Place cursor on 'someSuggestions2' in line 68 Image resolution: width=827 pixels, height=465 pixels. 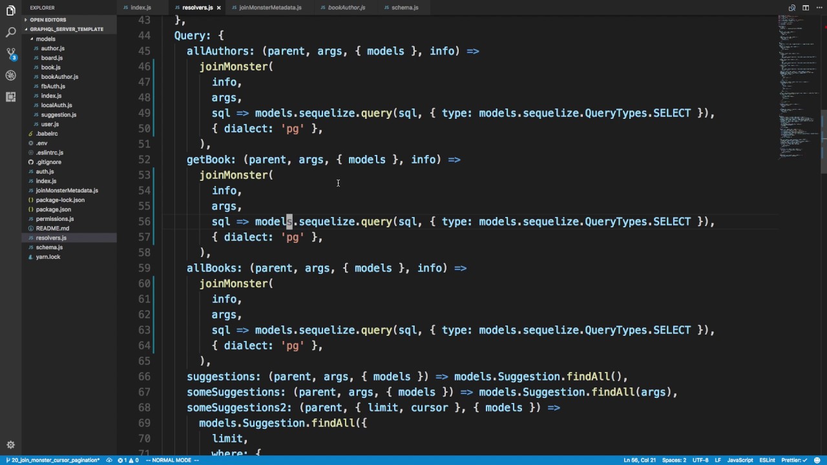click(236, 408)
